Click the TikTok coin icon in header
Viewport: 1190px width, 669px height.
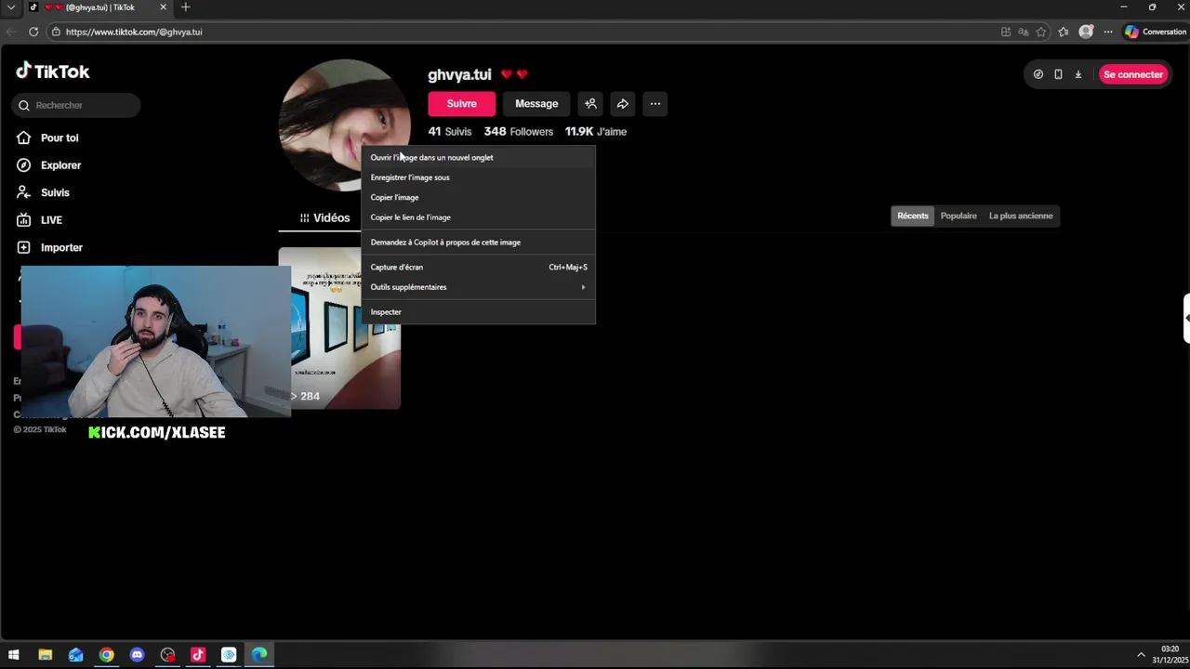pos(1038,74)
